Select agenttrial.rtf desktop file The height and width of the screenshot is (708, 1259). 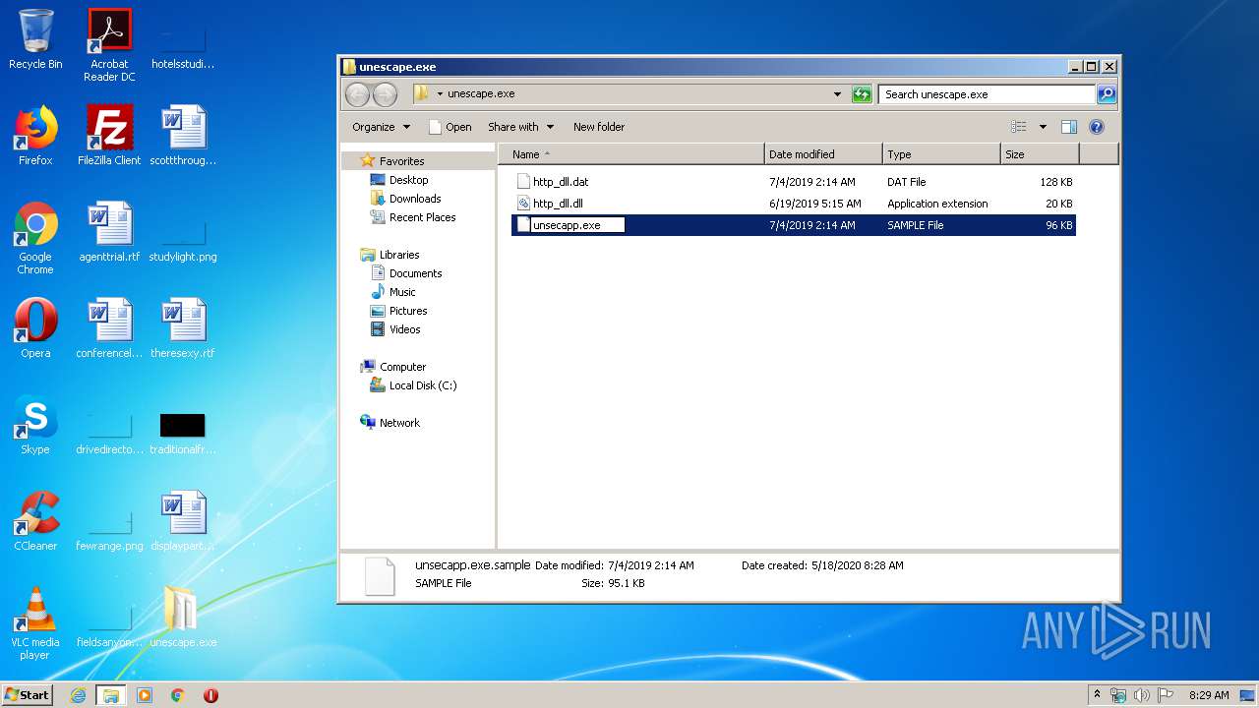[x=109, y=232]
